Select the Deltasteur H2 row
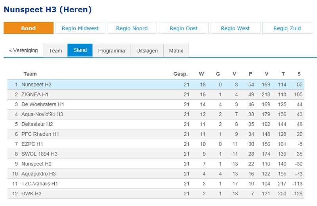 tap(156, 124)
